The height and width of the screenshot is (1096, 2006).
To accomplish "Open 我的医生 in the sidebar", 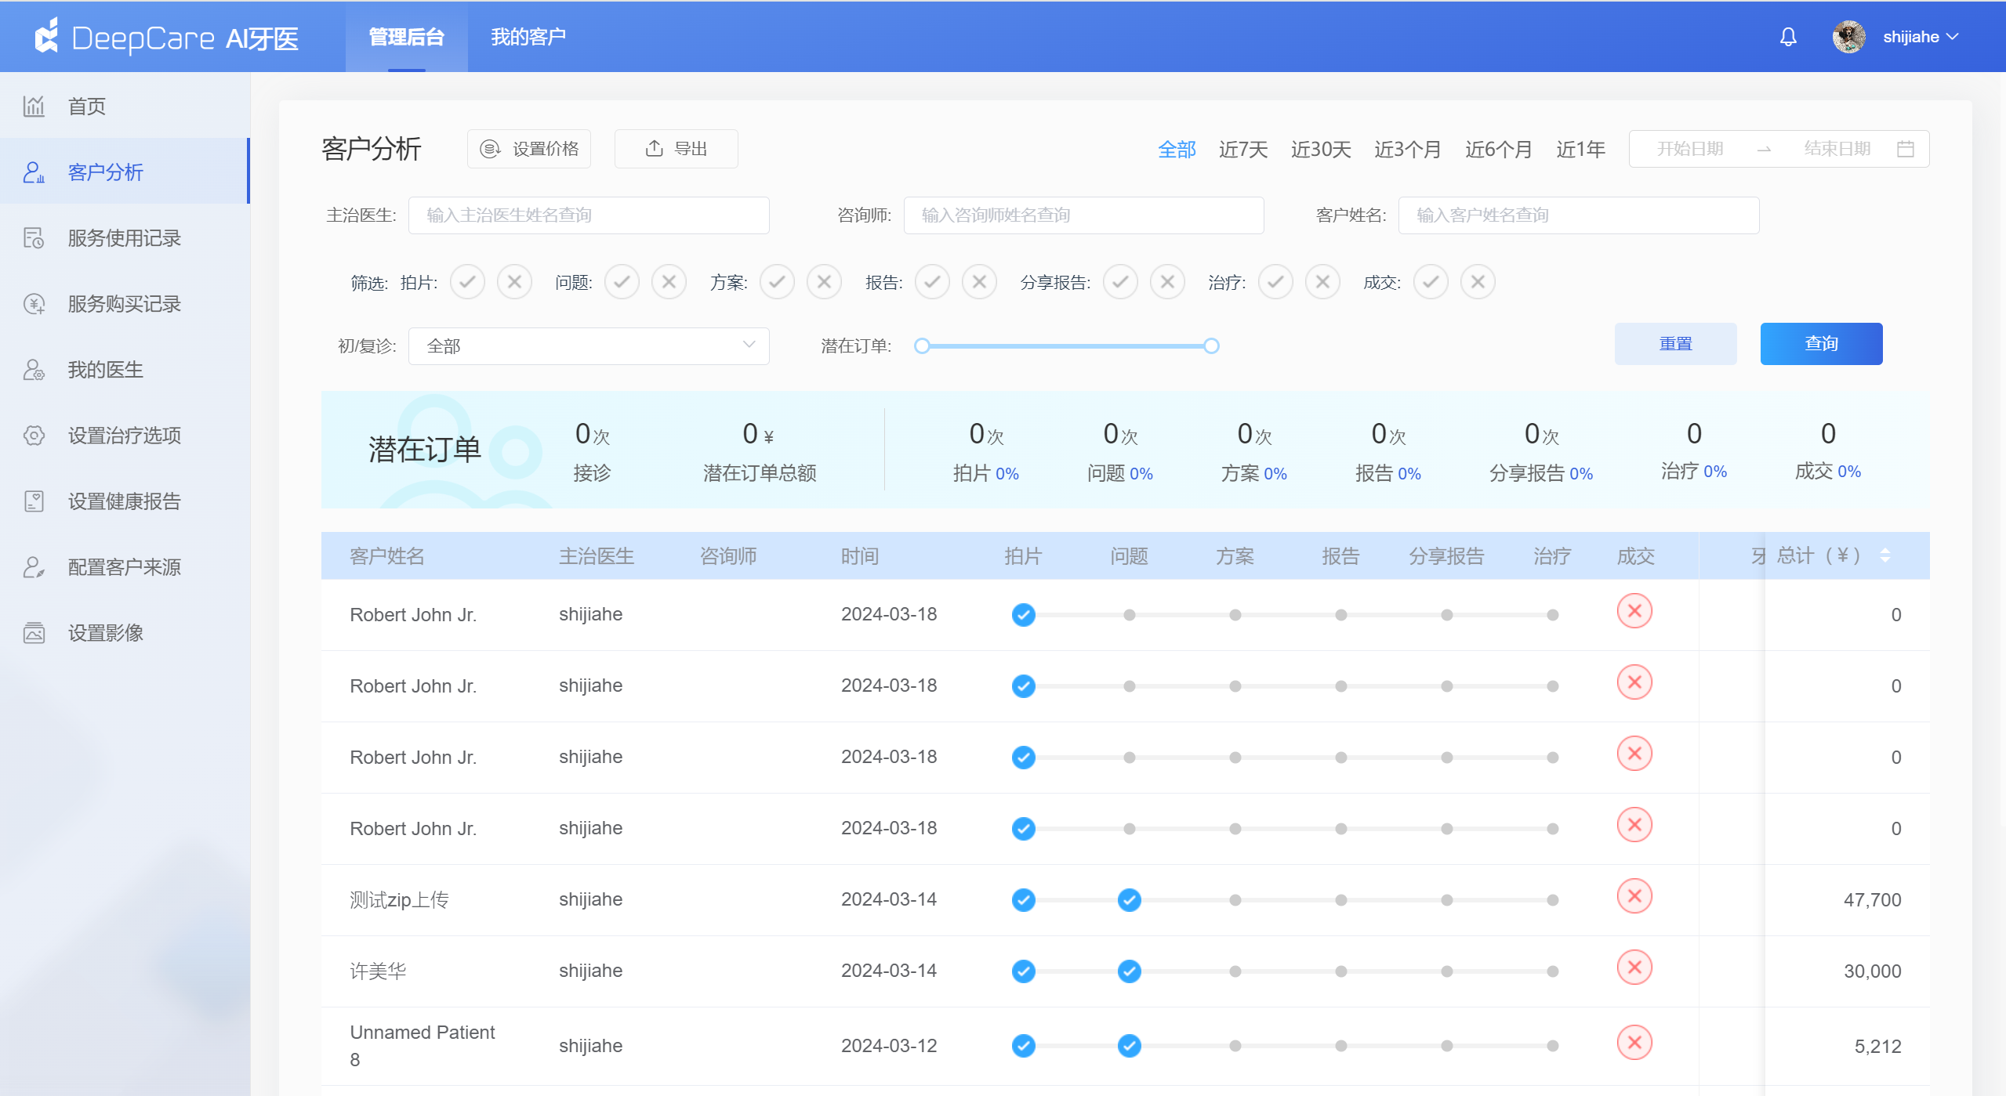I will pyautogui.click(x=125, y=369).
